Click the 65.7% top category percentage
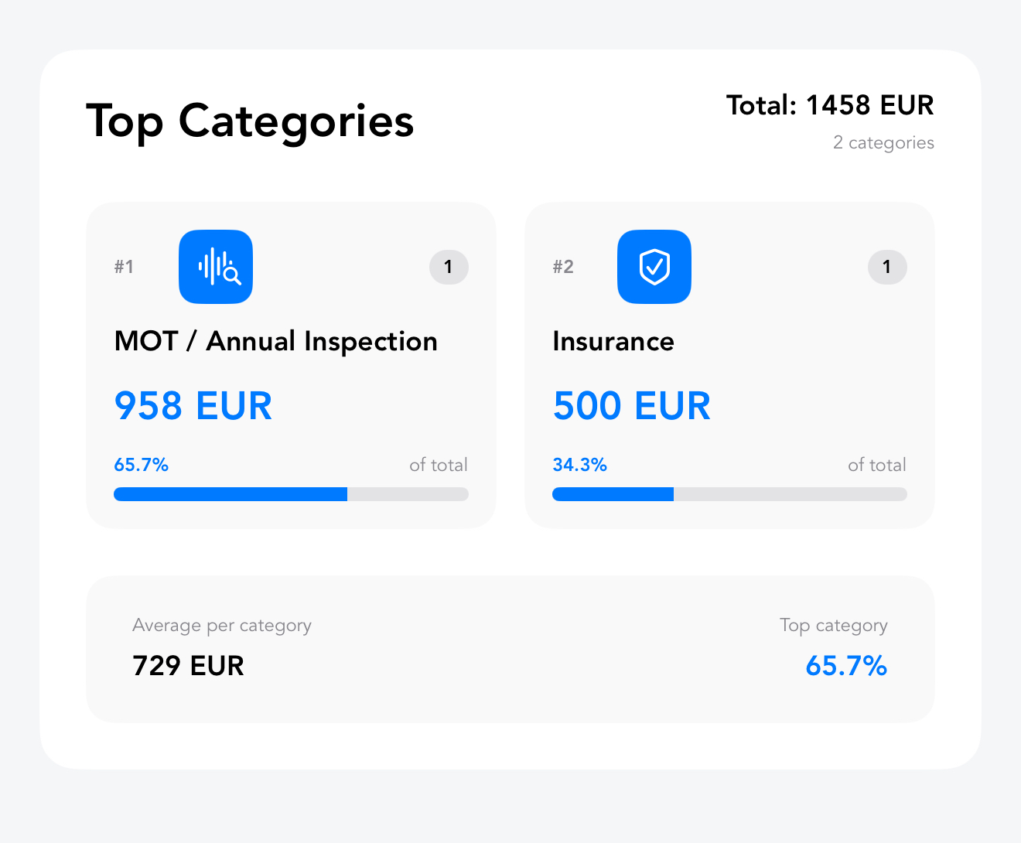Image resolution: width=1021 pixels, height=843 pixels. pos(845,665)
